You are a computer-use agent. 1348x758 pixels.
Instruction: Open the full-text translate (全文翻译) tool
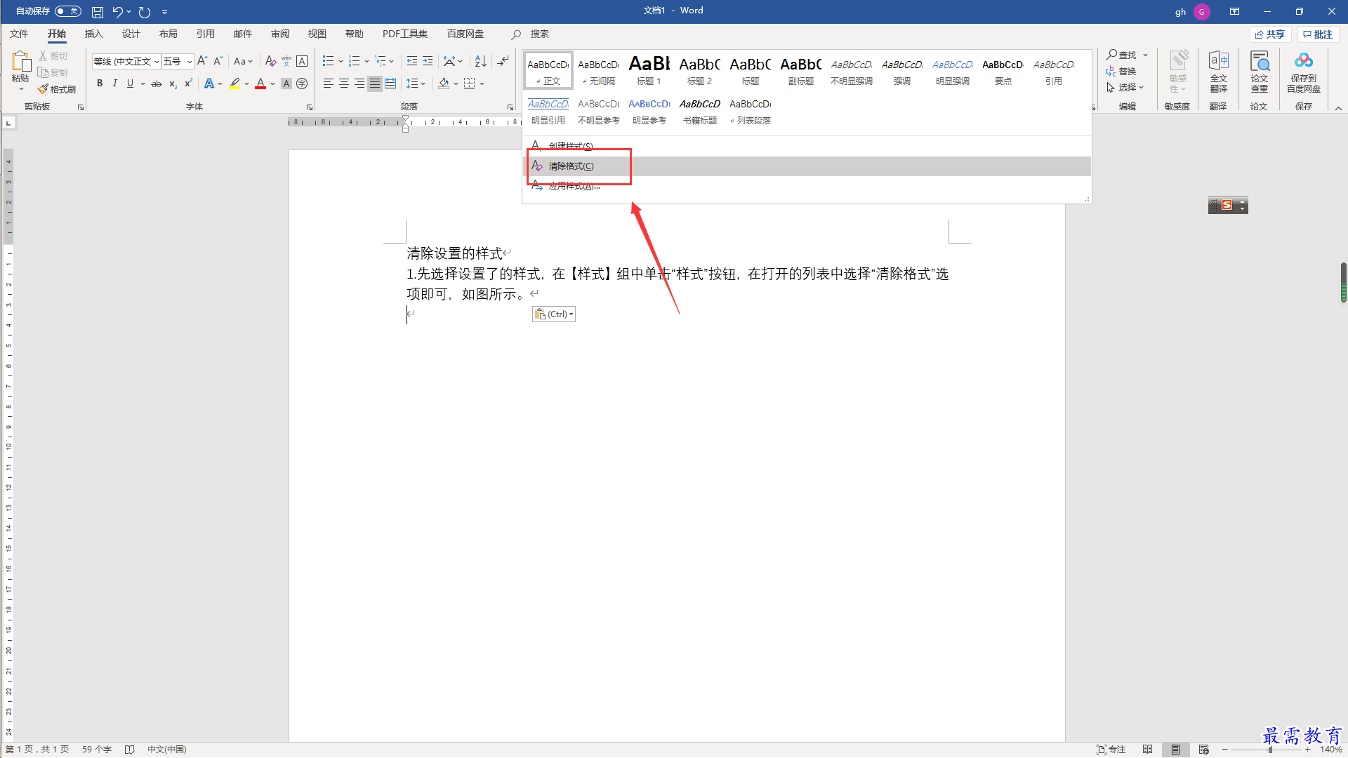(x=1219, y=72)
